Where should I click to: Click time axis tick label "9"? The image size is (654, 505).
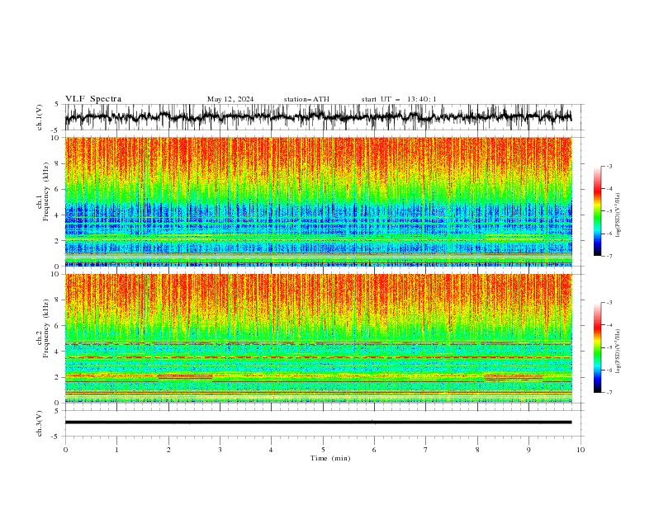point(528,450)
